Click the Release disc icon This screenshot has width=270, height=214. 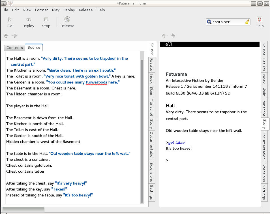coord(67,20)
